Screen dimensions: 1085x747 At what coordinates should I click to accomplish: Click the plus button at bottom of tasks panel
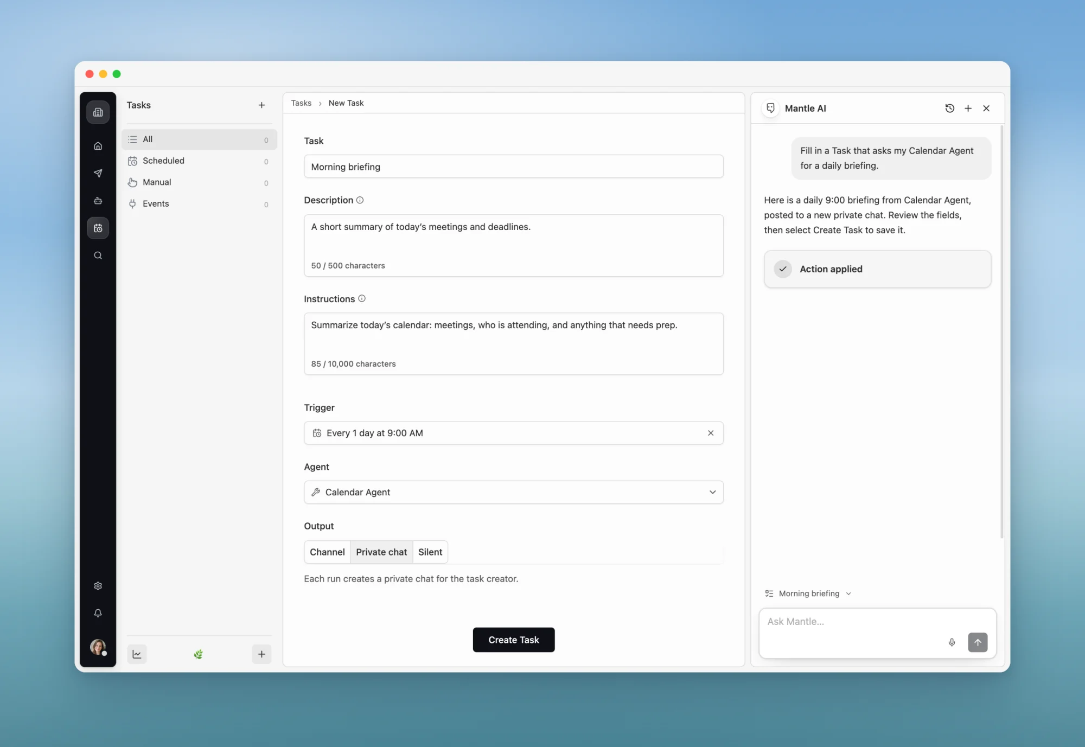(261, 654)
